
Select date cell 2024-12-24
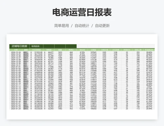coord(16,52)
